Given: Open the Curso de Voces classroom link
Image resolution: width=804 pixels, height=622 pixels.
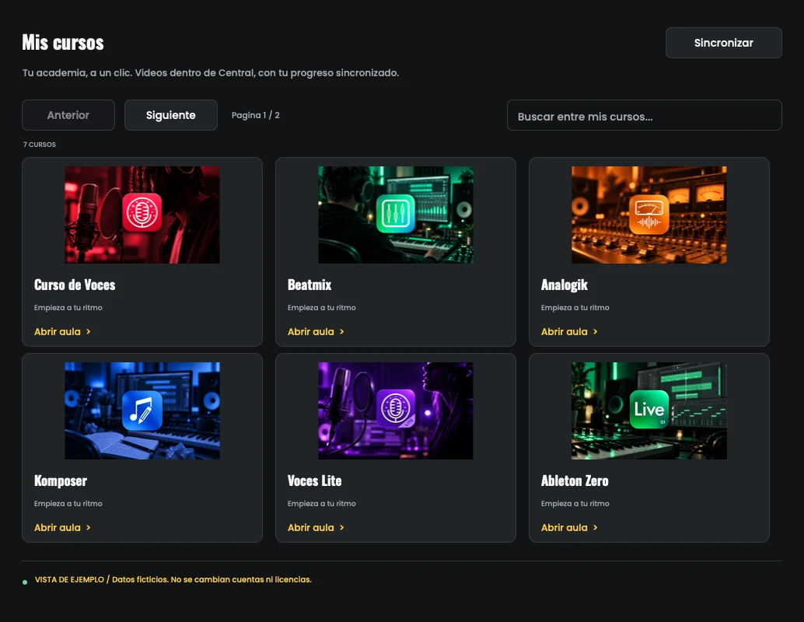Looking at the screenshot, I should [62, 332].
